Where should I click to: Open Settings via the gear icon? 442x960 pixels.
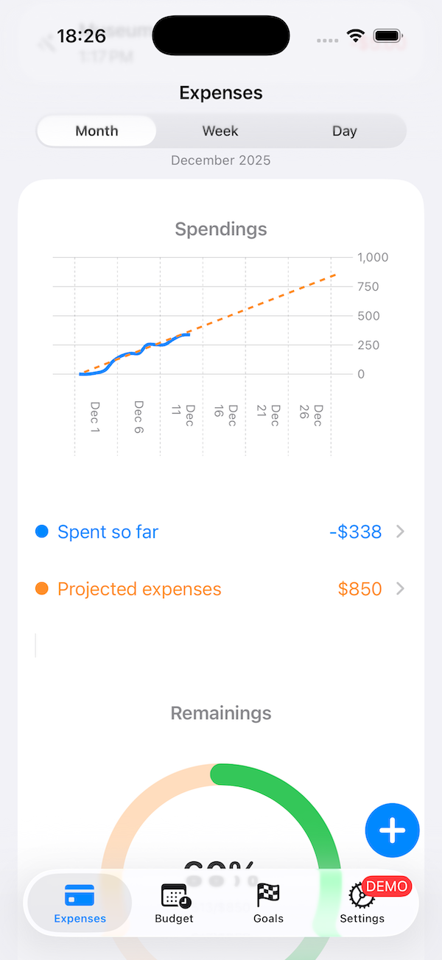359,894
